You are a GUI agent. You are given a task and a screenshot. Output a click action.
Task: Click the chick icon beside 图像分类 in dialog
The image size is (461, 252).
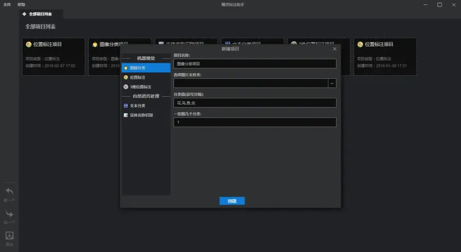pyautogui.click(x=126, y=68)
